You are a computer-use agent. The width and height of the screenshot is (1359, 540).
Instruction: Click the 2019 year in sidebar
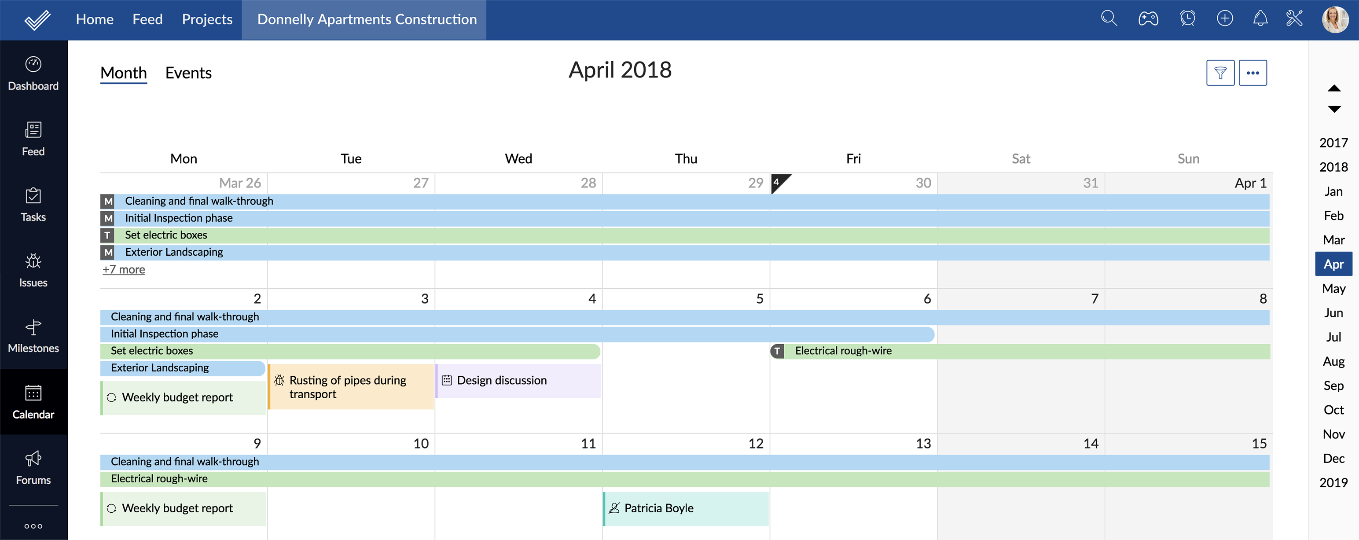(1333, 482)
